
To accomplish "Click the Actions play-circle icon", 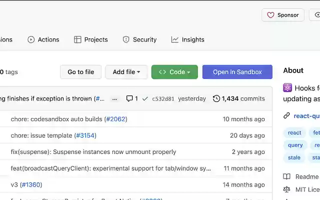I will 31,39.
